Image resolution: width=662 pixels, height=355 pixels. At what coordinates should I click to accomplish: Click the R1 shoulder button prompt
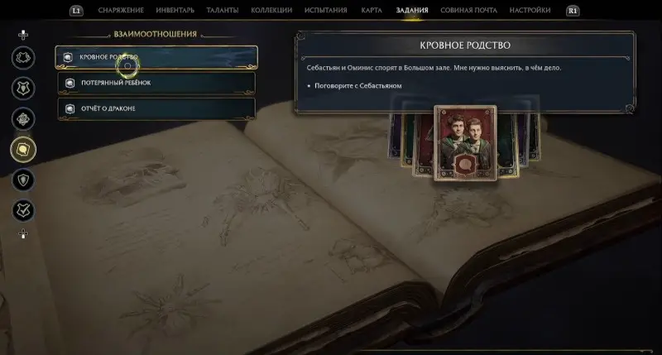pos(573,11)
